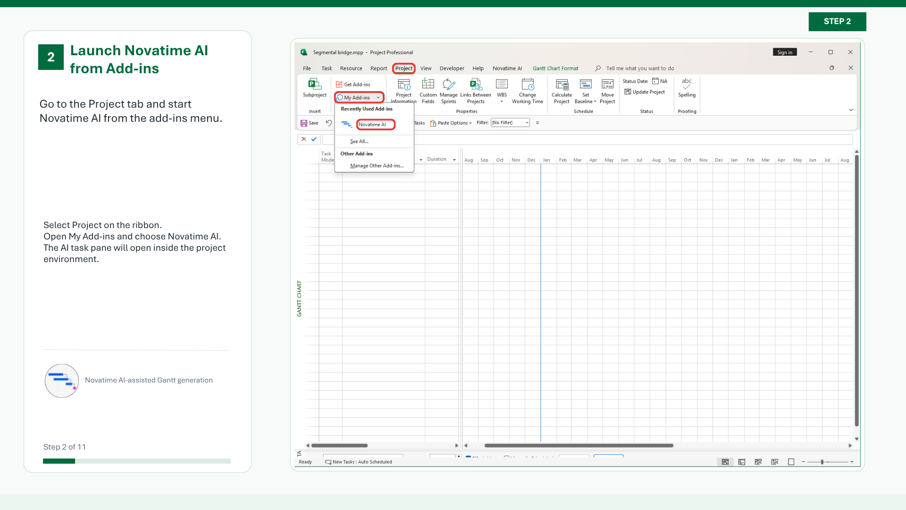Click the Tell me what you want to do box

(x=640, y=68)
